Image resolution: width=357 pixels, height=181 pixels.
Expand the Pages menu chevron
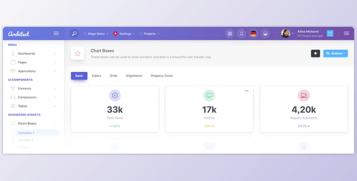coord(55,62)
